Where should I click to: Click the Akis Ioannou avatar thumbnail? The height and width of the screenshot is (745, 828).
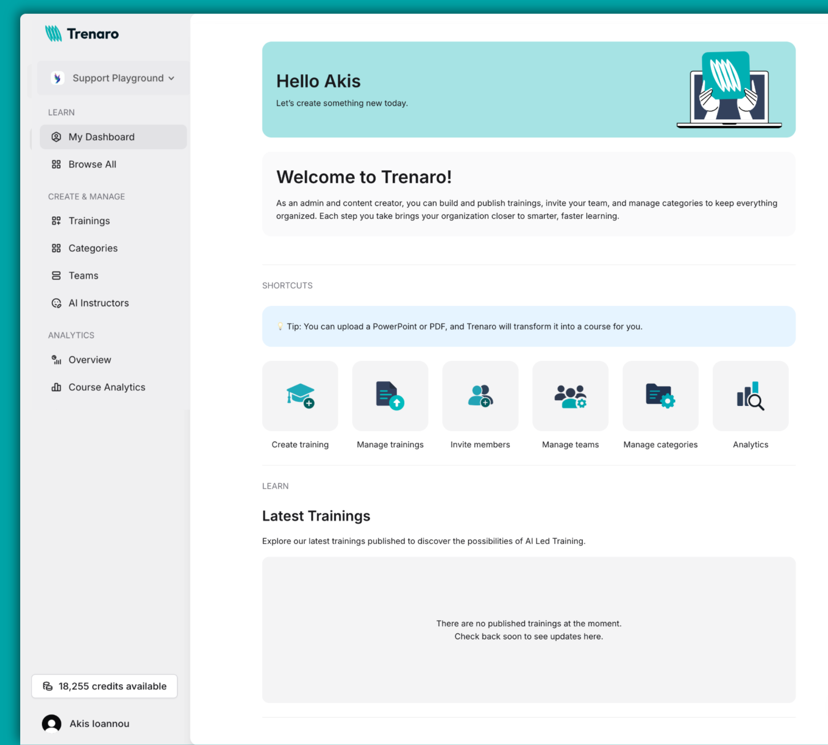click(52, 723)
